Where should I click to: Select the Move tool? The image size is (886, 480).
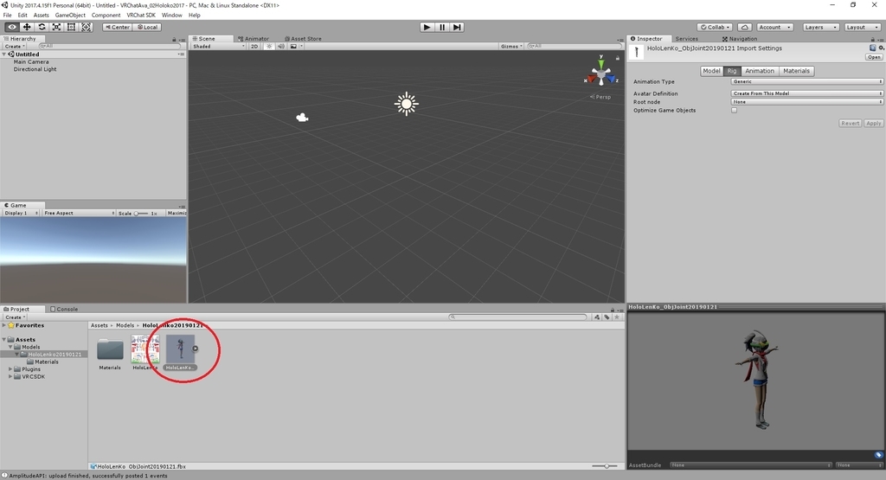(x=27, y=27)
